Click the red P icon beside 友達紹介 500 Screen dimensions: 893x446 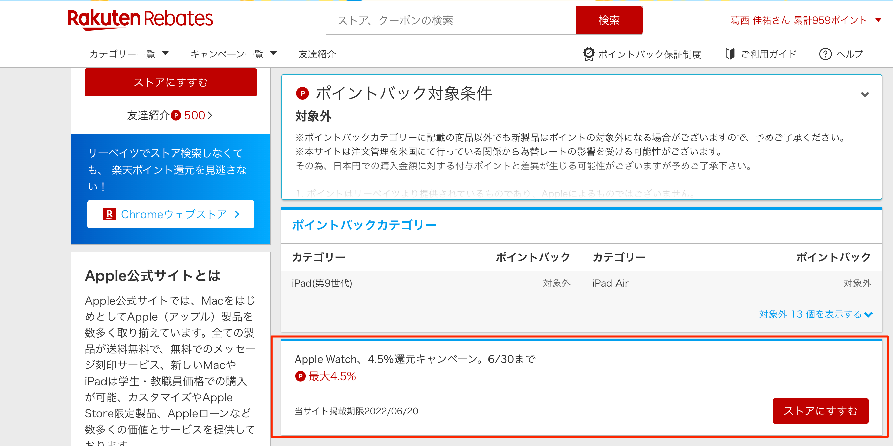[x=176, y=115]
